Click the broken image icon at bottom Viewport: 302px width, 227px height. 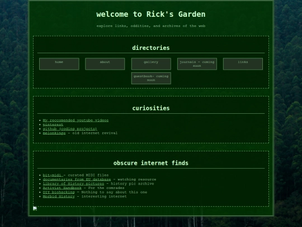(35, 209)
